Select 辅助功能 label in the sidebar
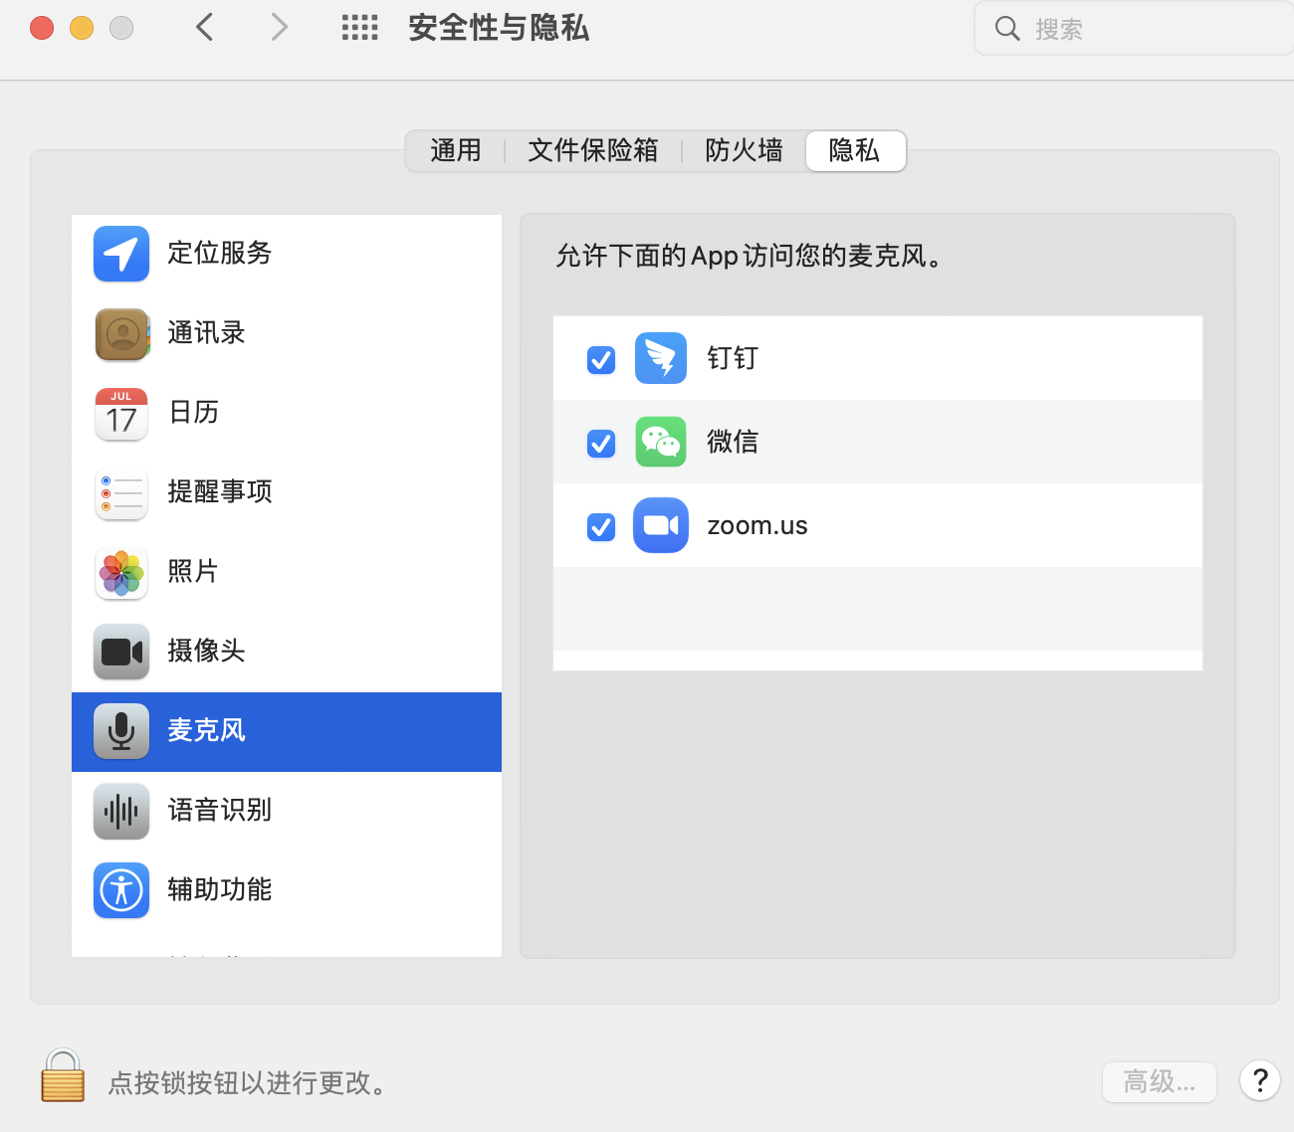Screen dimensions: 1294x1132 [220, 889]
